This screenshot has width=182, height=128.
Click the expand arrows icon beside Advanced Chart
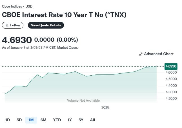141,54
